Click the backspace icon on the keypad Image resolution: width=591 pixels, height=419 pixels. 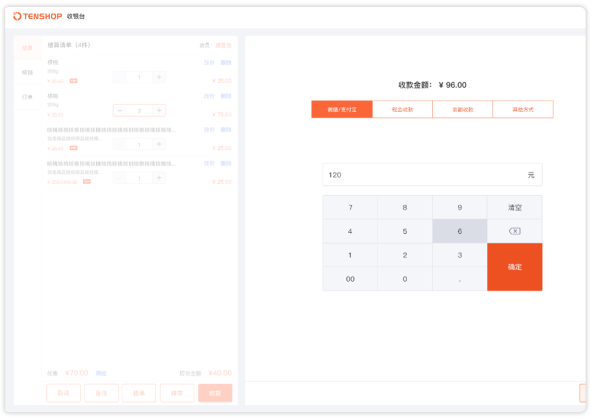coord(514,231)
